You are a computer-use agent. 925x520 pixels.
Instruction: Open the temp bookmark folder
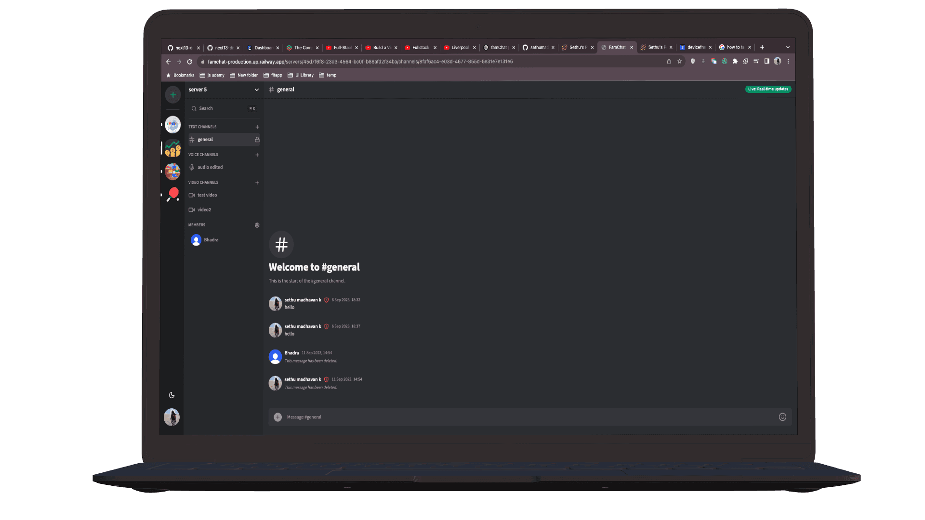point(328,75)
